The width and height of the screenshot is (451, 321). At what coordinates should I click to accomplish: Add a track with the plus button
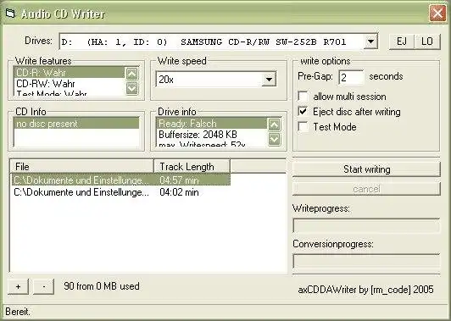tap(18, 286)
